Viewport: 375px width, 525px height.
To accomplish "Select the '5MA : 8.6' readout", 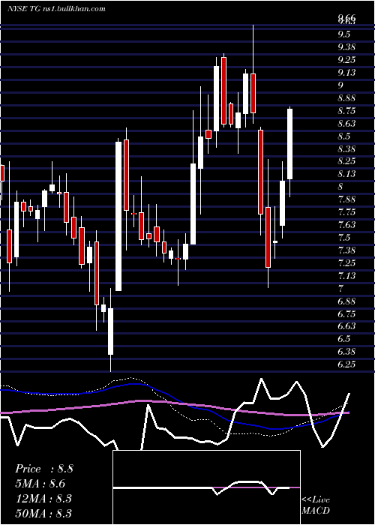I will tap(40, 484).
